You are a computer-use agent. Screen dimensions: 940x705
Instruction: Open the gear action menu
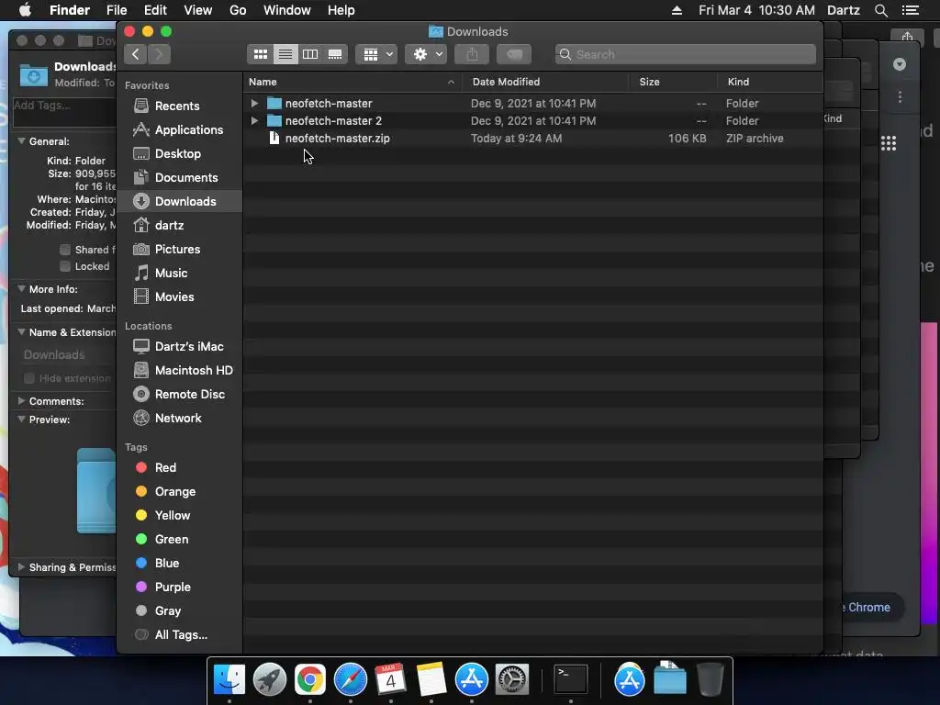[x=426, y=54]
